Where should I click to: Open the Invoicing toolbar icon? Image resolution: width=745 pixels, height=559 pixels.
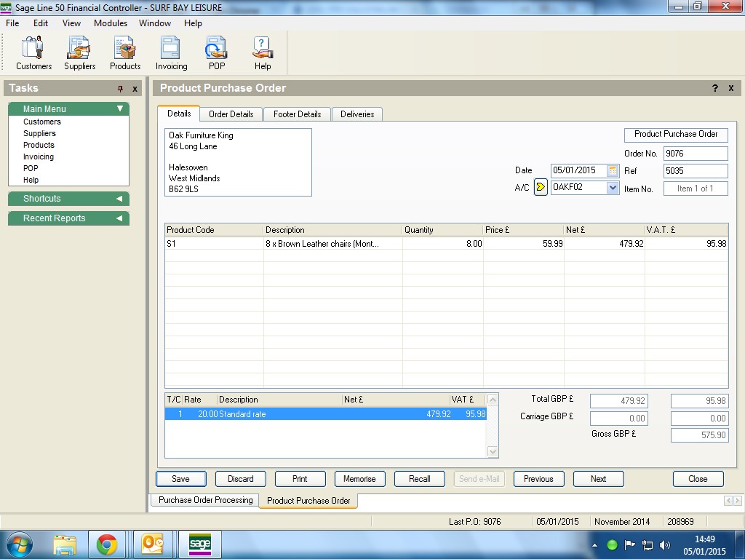point(171,53)
